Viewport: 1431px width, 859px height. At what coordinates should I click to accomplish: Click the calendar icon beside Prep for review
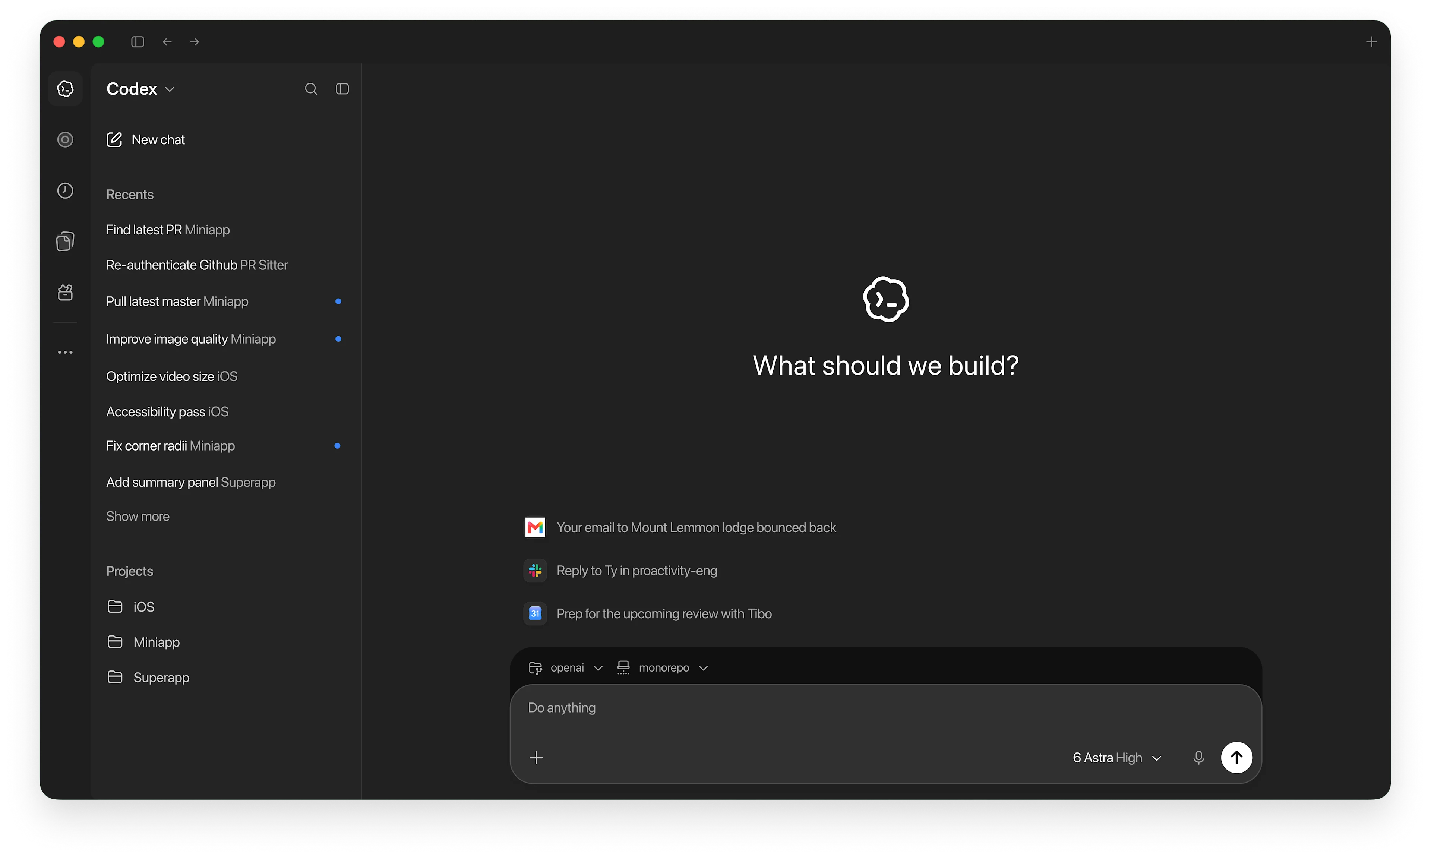535,613
